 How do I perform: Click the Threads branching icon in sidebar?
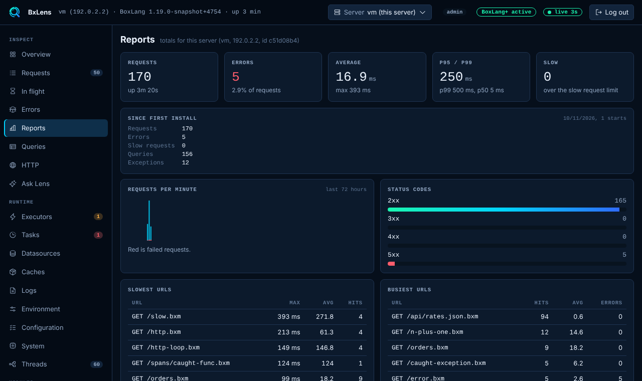tap(13, 364)
